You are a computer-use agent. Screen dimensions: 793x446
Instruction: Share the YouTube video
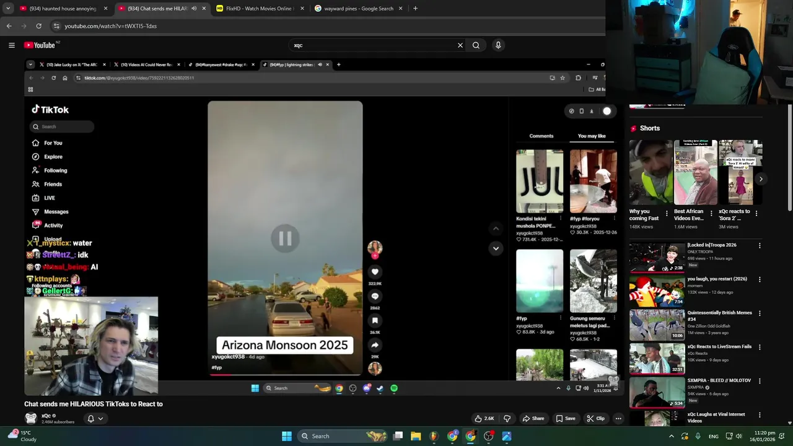pyautogui.click(x=533, y=418)
